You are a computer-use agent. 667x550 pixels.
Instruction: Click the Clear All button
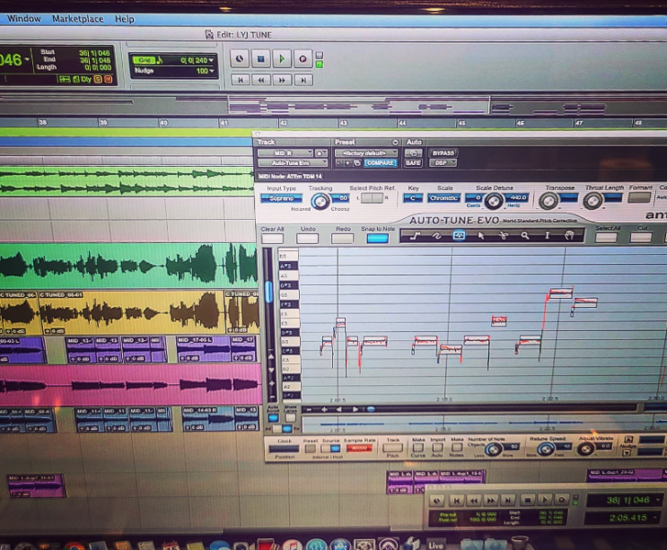click(272, 239)
